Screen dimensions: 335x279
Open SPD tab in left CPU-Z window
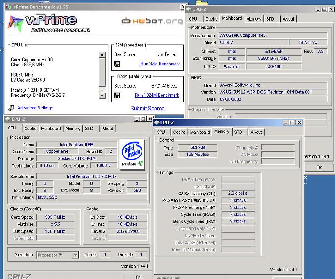[x=89, y=129]
